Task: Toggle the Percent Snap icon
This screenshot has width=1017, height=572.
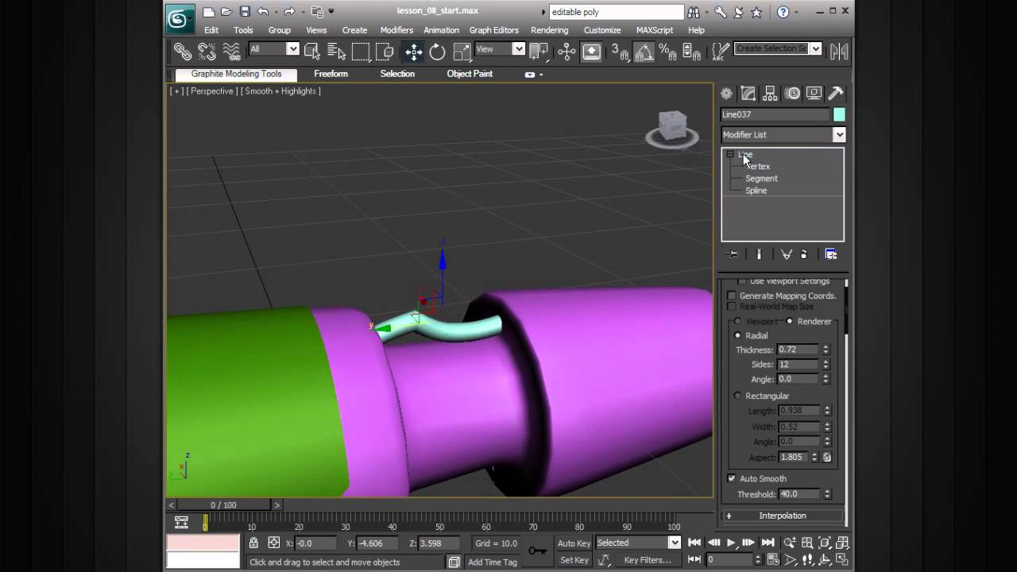Action: 667,52
